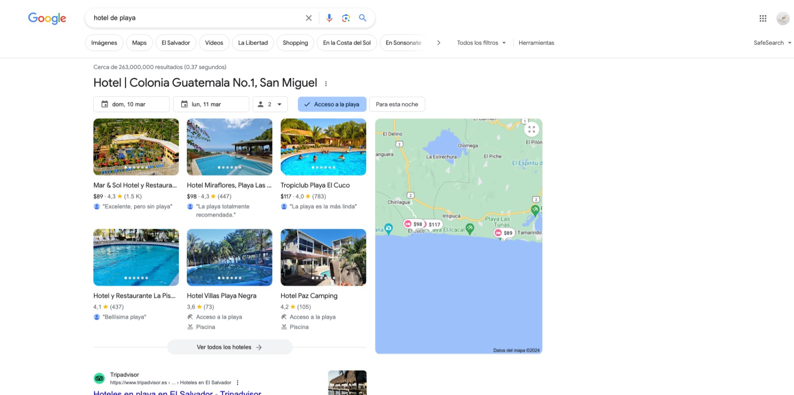Open Tripadvisor result options menu
The width and height of the screenshot is (794, 395).
coord(238,383)
